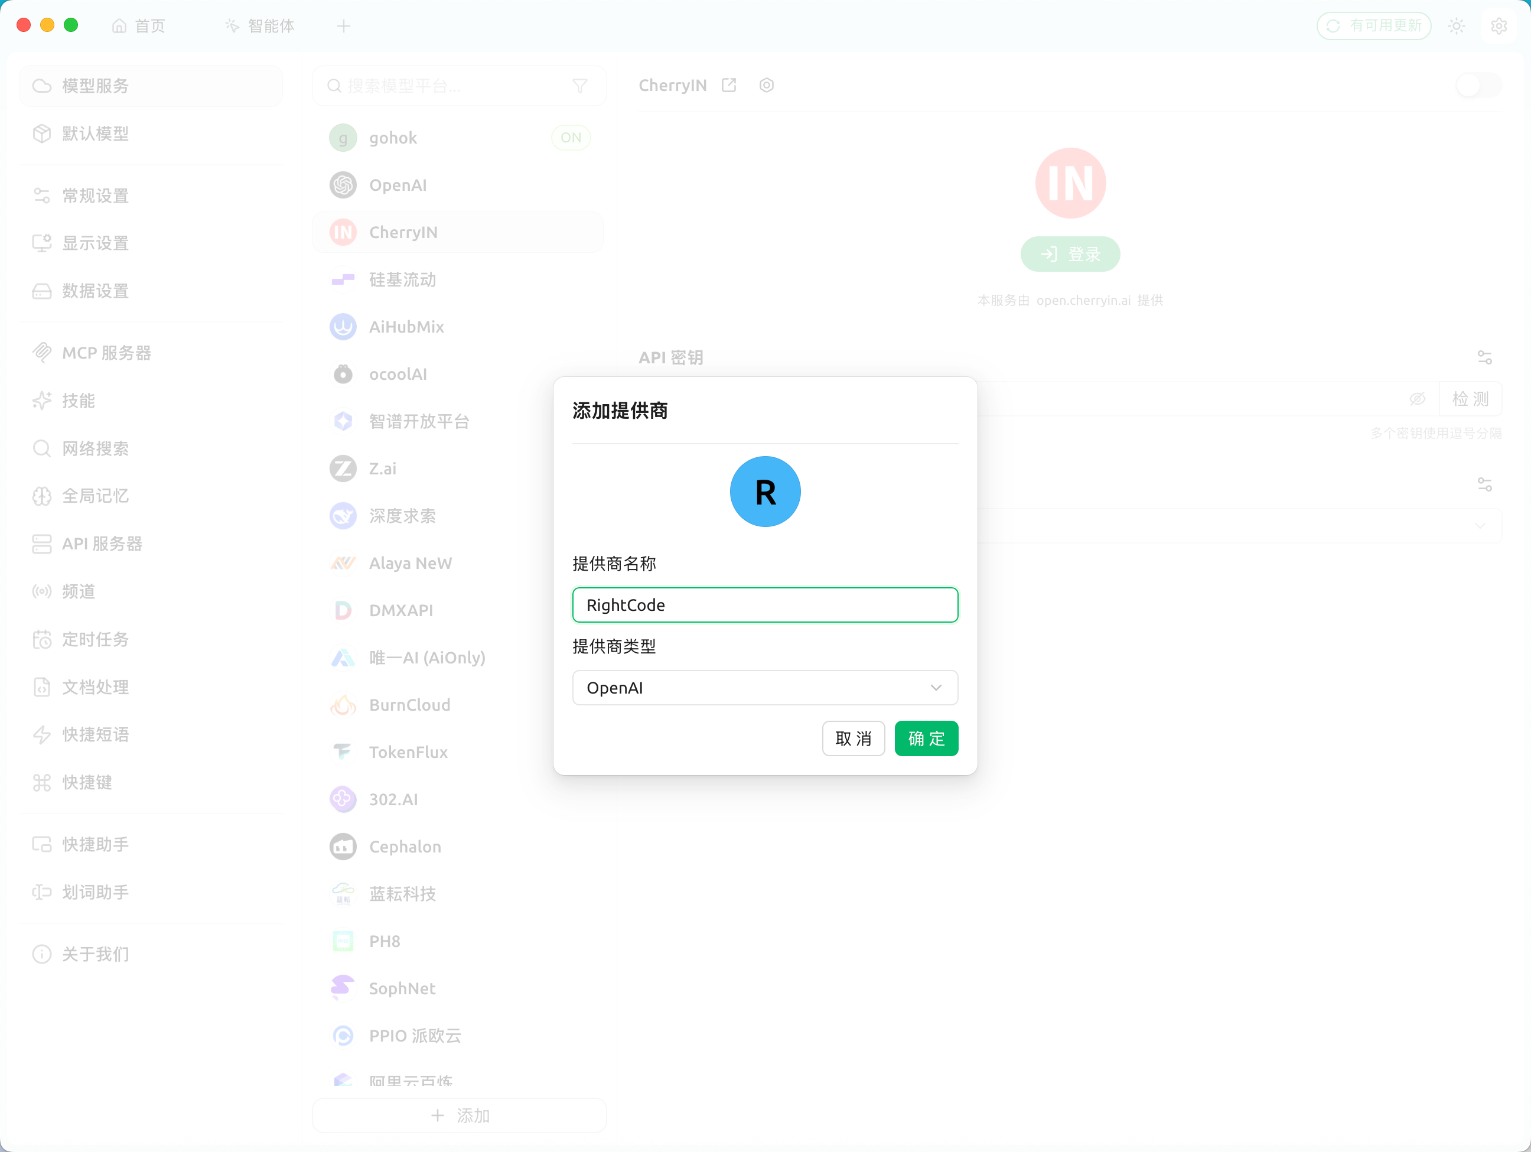Select the 硅基流动 provider
This screenshot has height=1152, width=1531.
tap(458, 279)
